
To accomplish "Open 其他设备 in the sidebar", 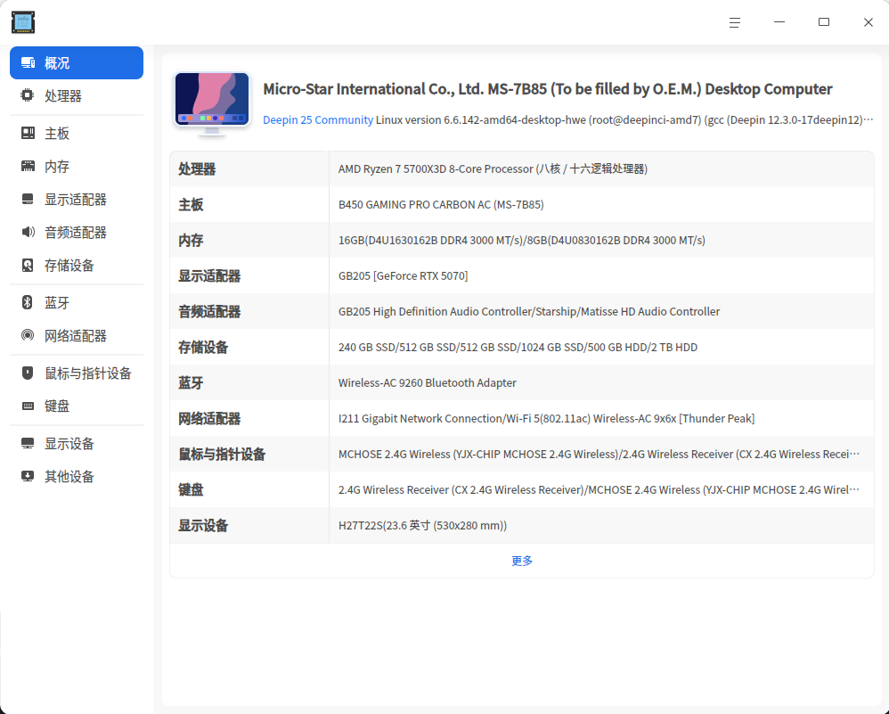I will (x=77, y=476).
